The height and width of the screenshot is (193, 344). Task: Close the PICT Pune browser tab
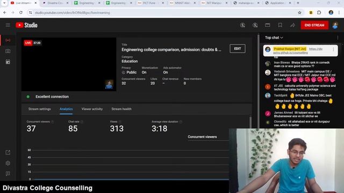click(163, 3)
